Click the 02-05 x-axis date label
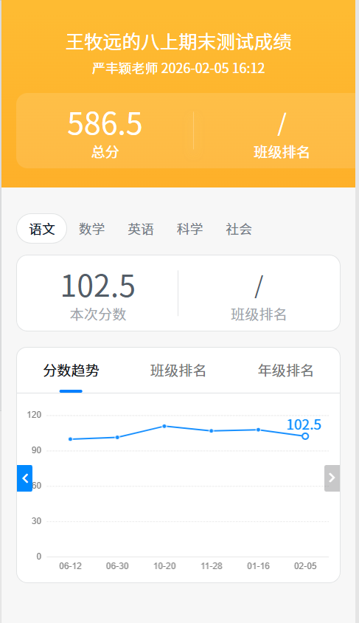 pyautogui.click(x=305, y=566)
